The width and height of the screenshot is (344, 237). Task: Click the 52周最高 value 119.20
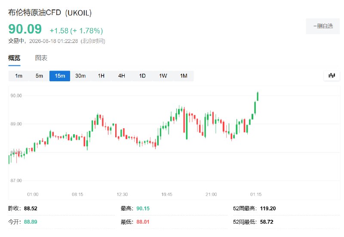268,208
